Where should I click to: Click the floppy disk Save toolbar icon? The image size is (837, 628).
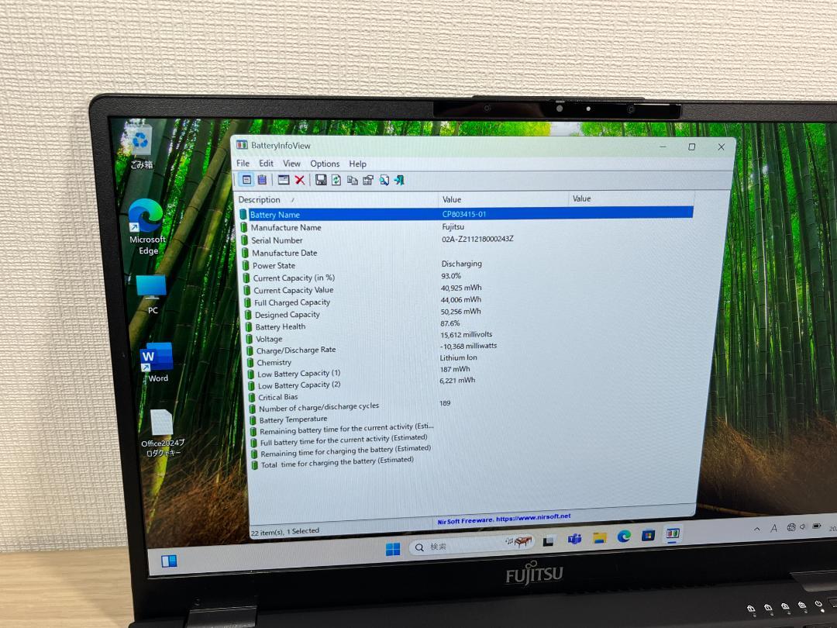tap(321, 180)
